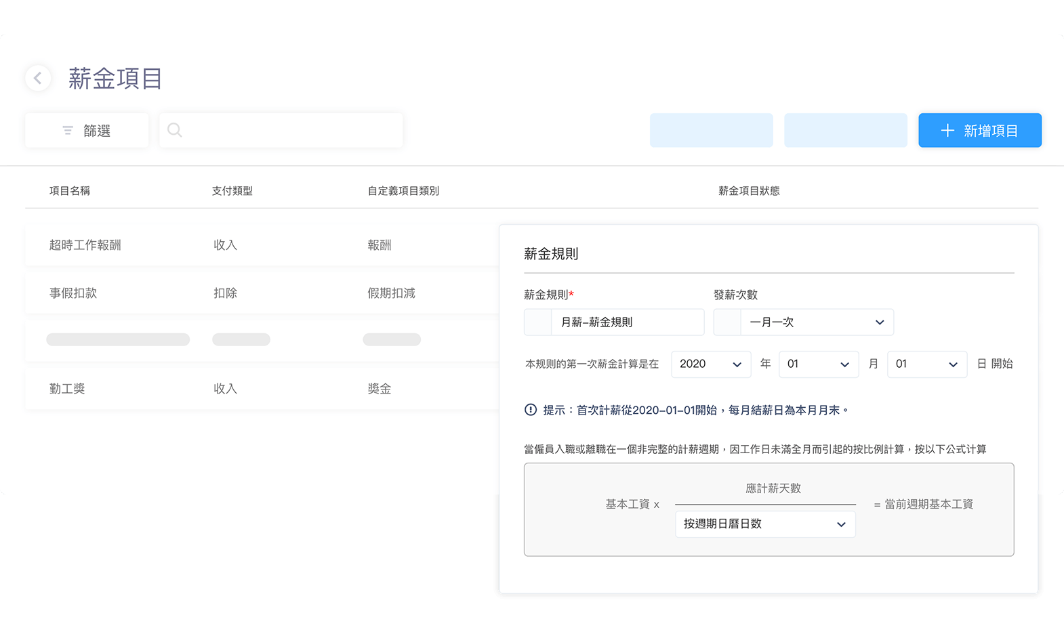Click the second blank light-blue button beside 新增項目
This screenshot has height=634, width=1064.
coord(846,130)
